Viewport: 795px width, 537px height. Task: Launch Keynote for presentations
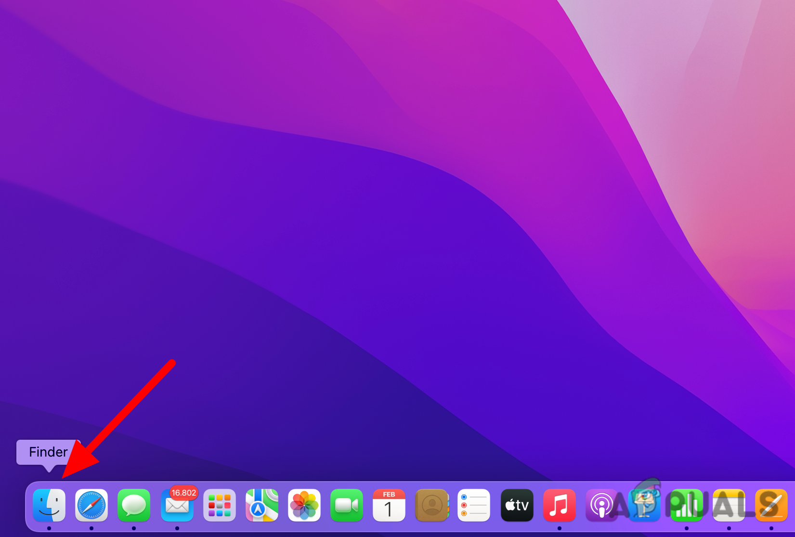(644, 505)
